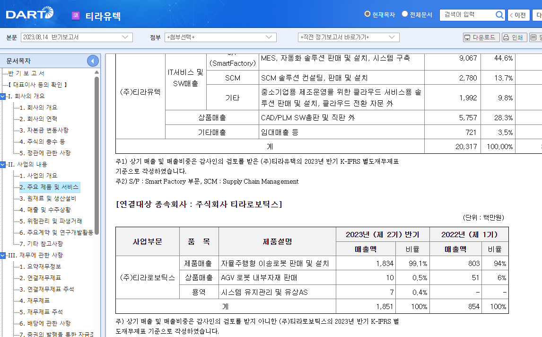Image resolution: width=542 pixels, height=337 pixels.
Task: Open the 첨부선택 dropdown
Action: coord(220,37)
